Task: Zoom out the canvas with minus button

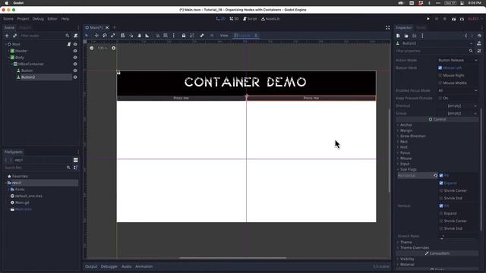Action: pos(91,48)
